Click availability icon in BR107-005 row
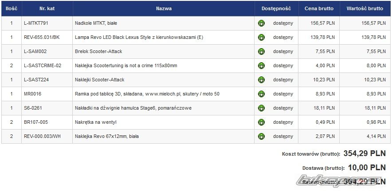This screenshot has width=392, height=191. (261, 122)
